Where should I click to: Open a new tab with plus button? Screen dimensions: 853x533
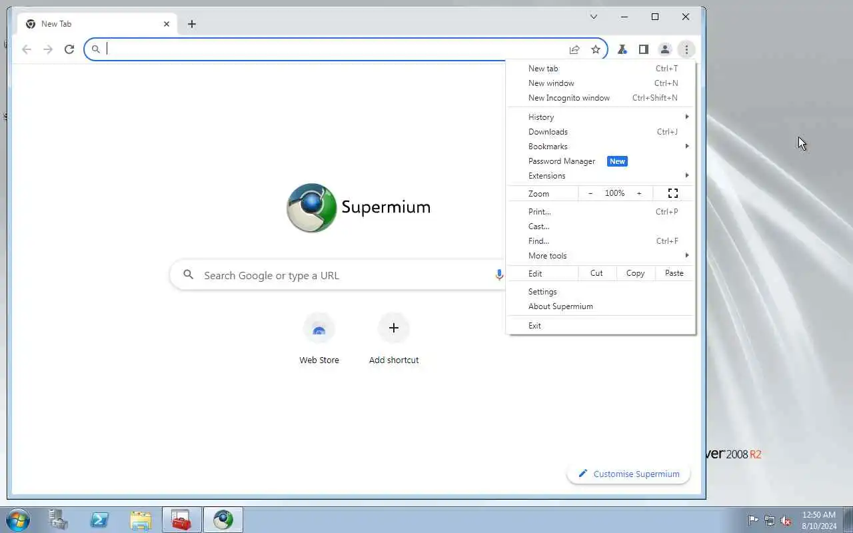click(x=192, y=24)
